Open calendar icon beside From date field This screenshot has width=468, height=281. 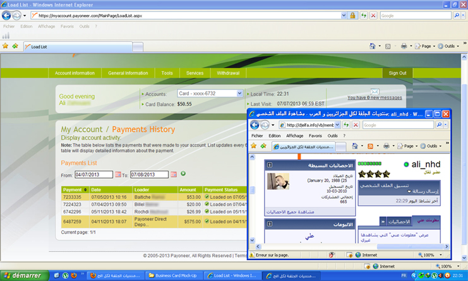pyautogui.click(x=118, y=174)
